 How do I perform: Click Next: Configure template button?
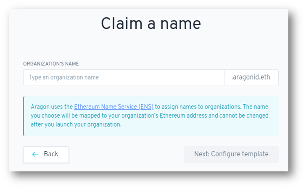231,155
